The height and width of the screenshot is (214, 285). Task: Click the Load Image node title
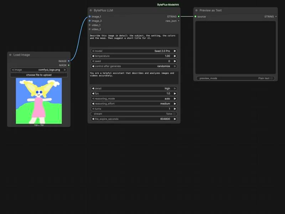point(22,55)
